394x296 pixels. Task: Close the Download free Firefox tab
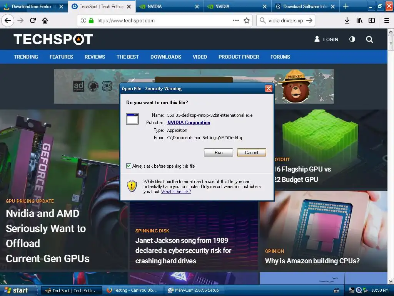point(61,7)
